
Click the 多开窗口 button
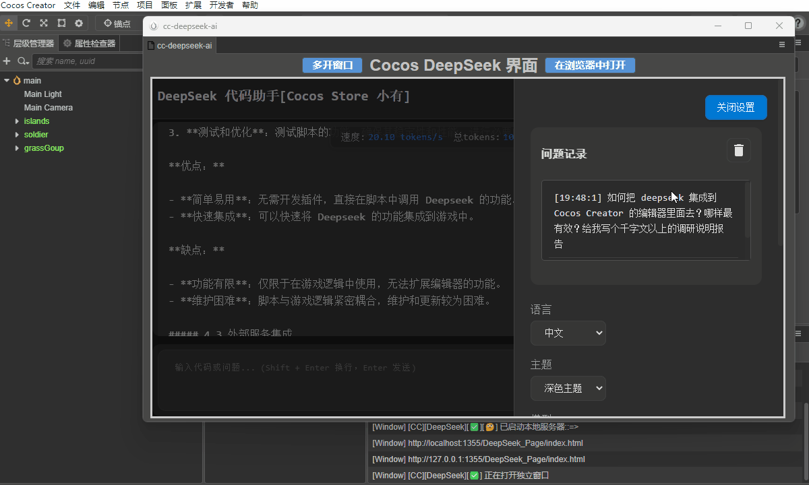(x=332, y=65)
